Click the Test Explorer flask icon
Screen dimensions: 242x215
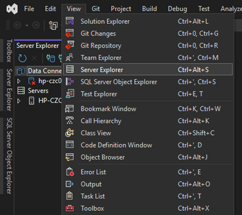[x=70, y=94]
